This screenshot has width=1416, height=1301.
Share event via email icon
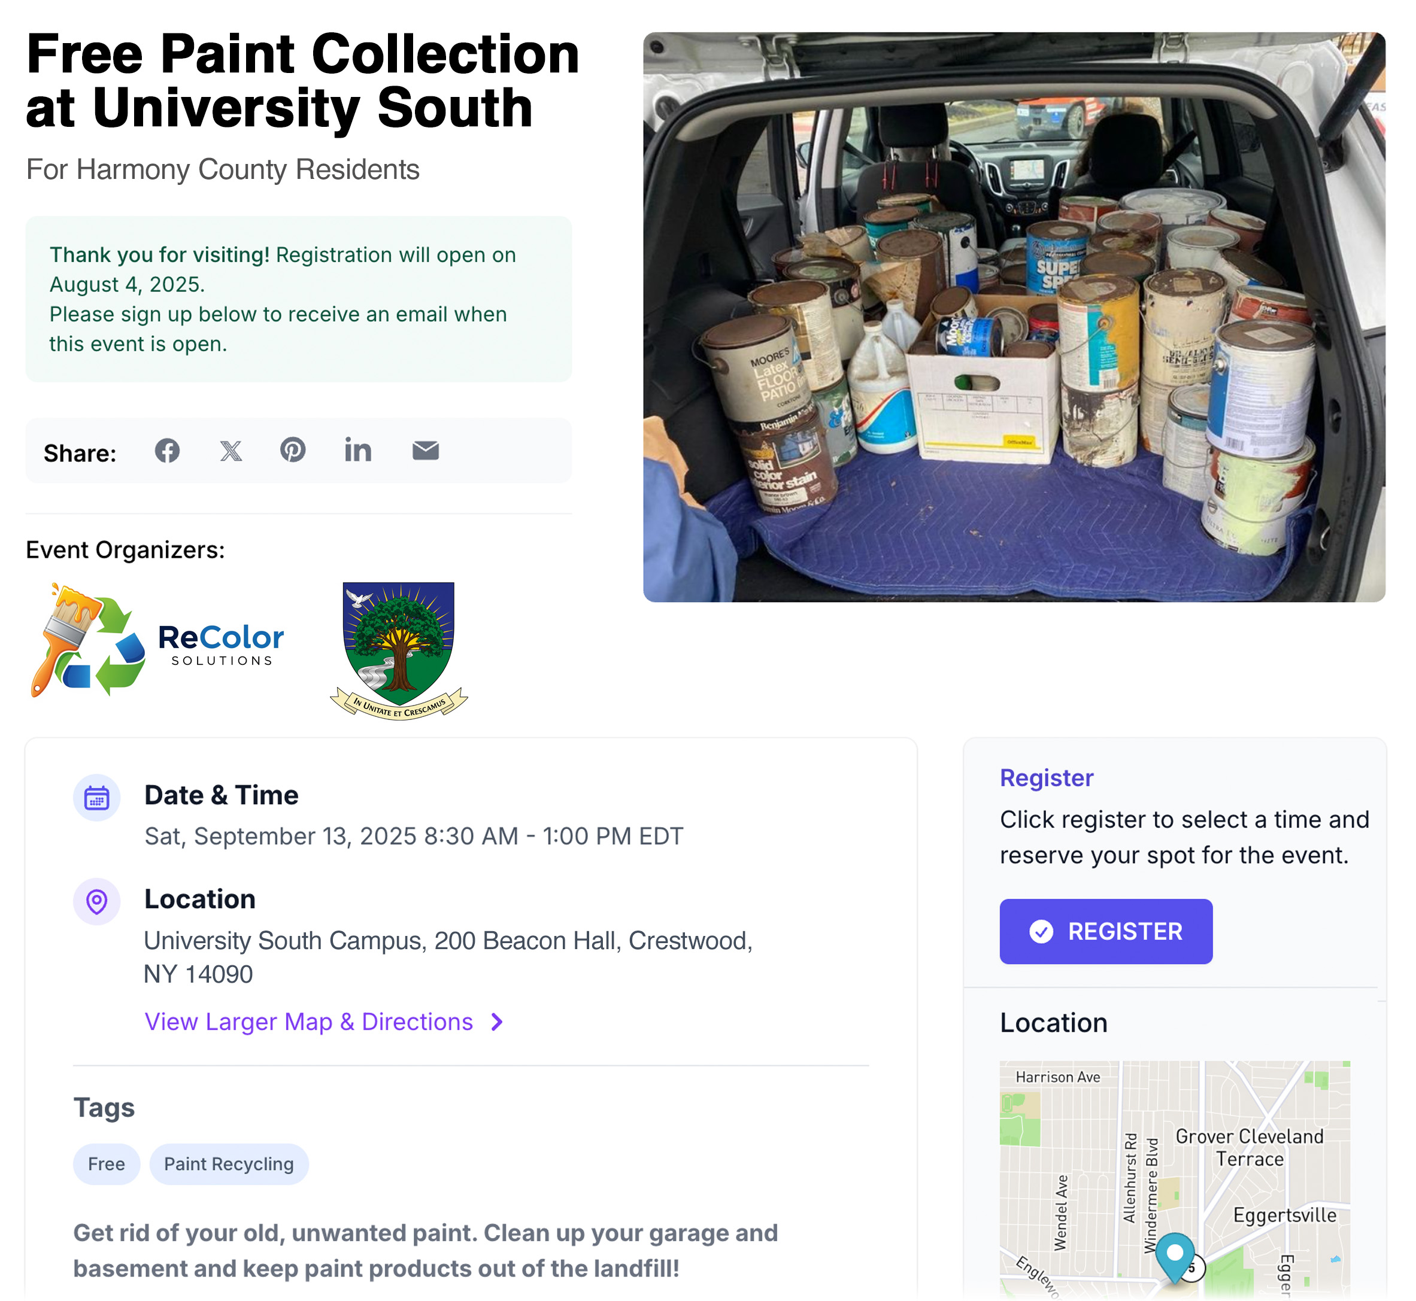(426, 451)
